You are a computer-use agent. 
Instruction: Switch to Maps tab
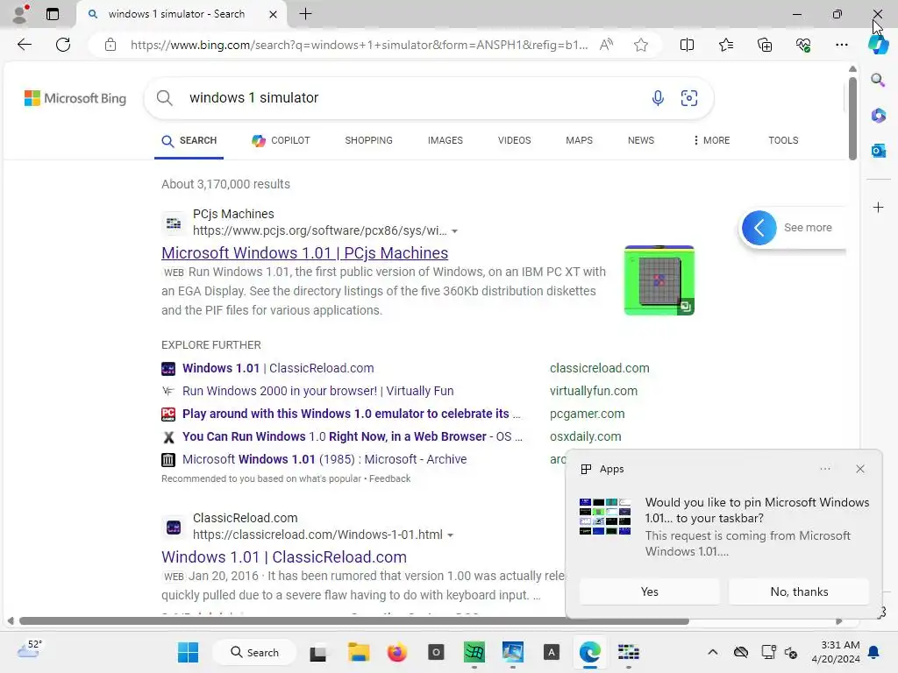pos(579,140)
